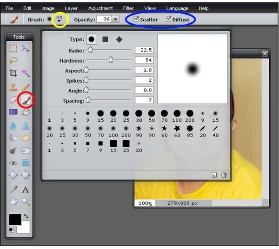Select the Lasso tool
Viewport: 279px width, 249px height.
[x=13, y=60]
